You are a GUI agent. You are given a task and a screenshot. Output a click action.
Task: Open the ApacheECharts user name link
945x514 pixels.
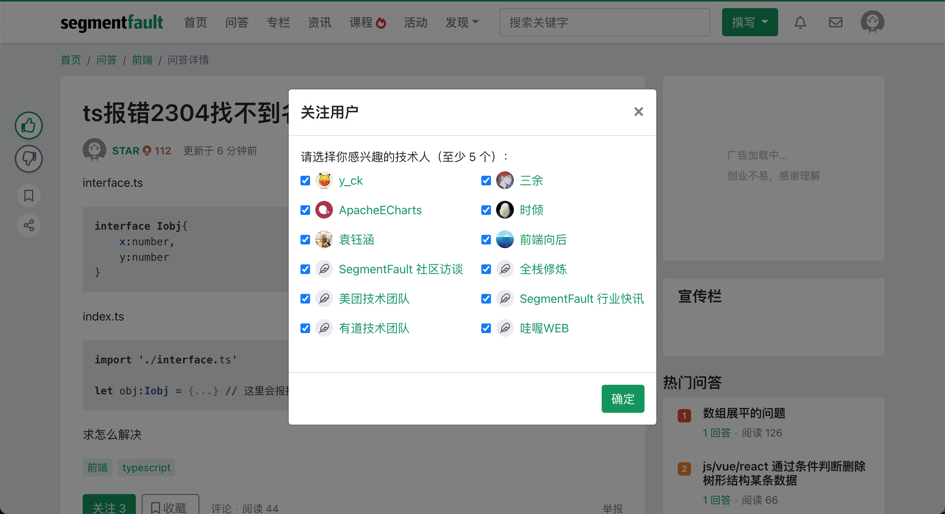380,210
